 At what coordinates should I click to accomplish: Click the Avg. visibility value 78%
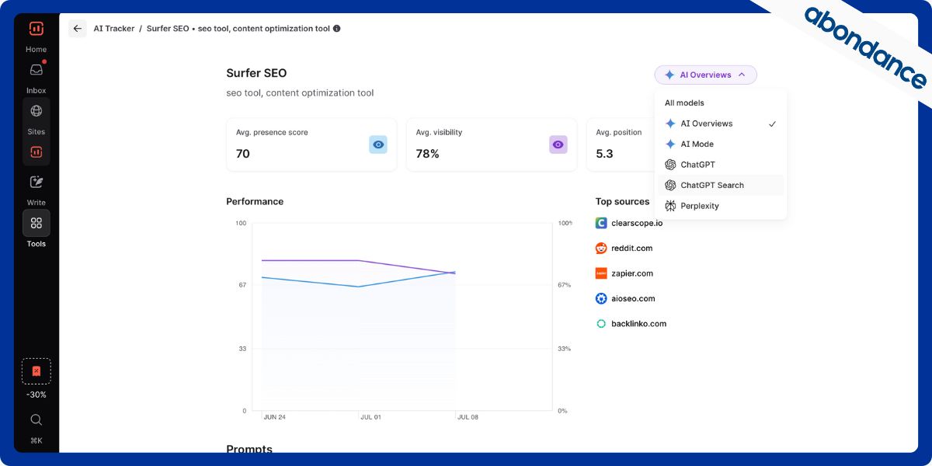427,154
